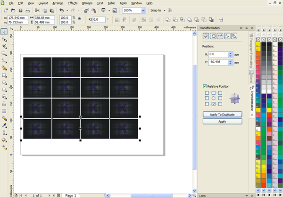Check the middle-right anchor checkbox
The height and width of the screenshot is (198, 283).
coord(220,98)
